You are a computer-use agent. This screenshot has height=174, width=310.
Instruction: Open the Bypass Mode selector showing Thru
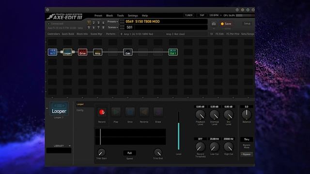pyautogui.click(x=247, y=139)
